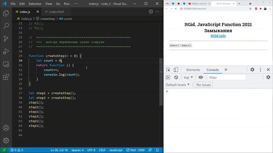Click the editor vertical scrollbar thumb
Viewport: 273px width, 153px height.
pos(161,82)
